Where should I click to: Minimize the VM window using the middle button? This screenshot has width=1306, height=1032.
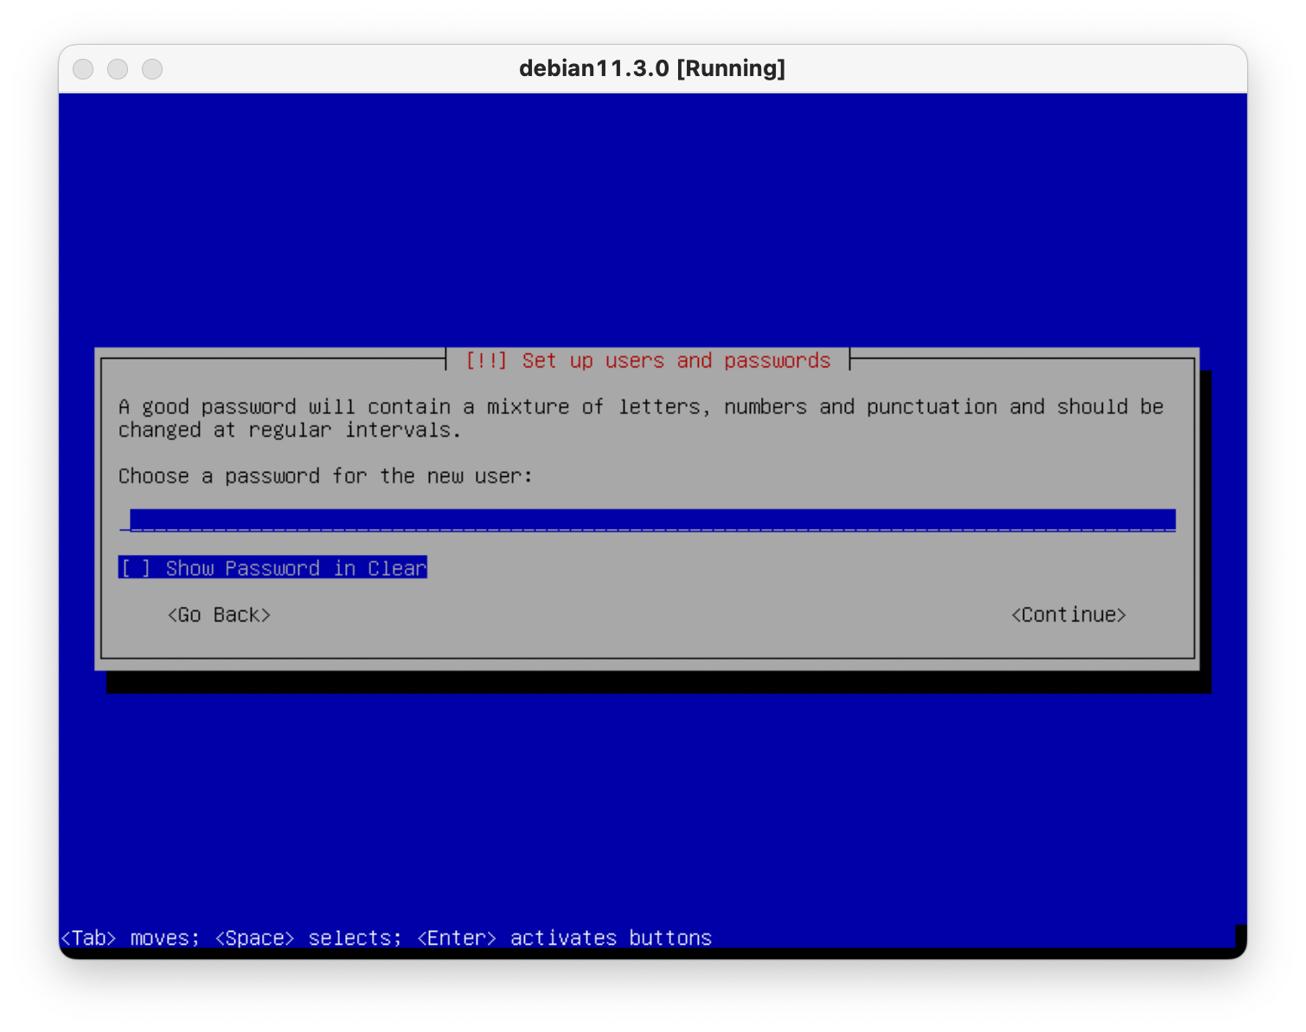click(x=118, y=69)
